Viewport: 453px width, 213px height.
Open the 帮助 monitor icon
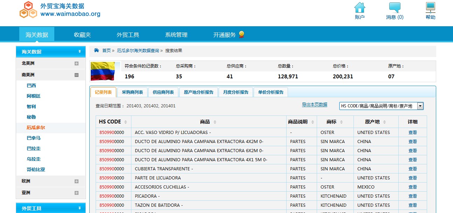click(x=431, y=8)
